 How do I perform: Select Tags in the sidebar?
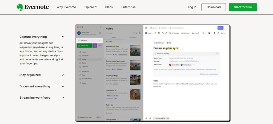[82, 75]
